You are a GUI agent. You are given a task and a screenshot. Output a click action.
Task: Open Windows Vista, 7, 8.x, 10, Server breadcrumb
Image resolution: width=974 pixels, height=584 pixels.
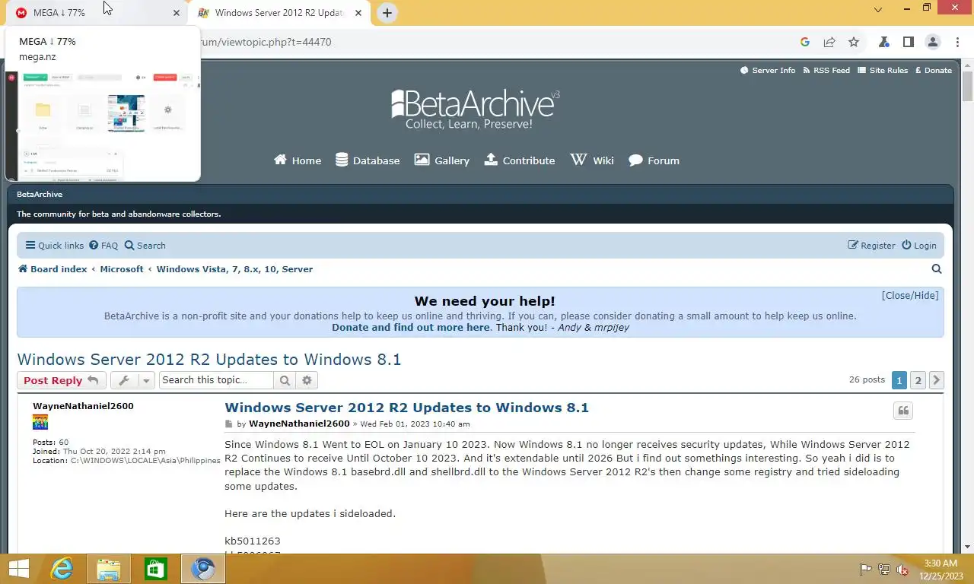pyautogui.click(x=234, y=269)
